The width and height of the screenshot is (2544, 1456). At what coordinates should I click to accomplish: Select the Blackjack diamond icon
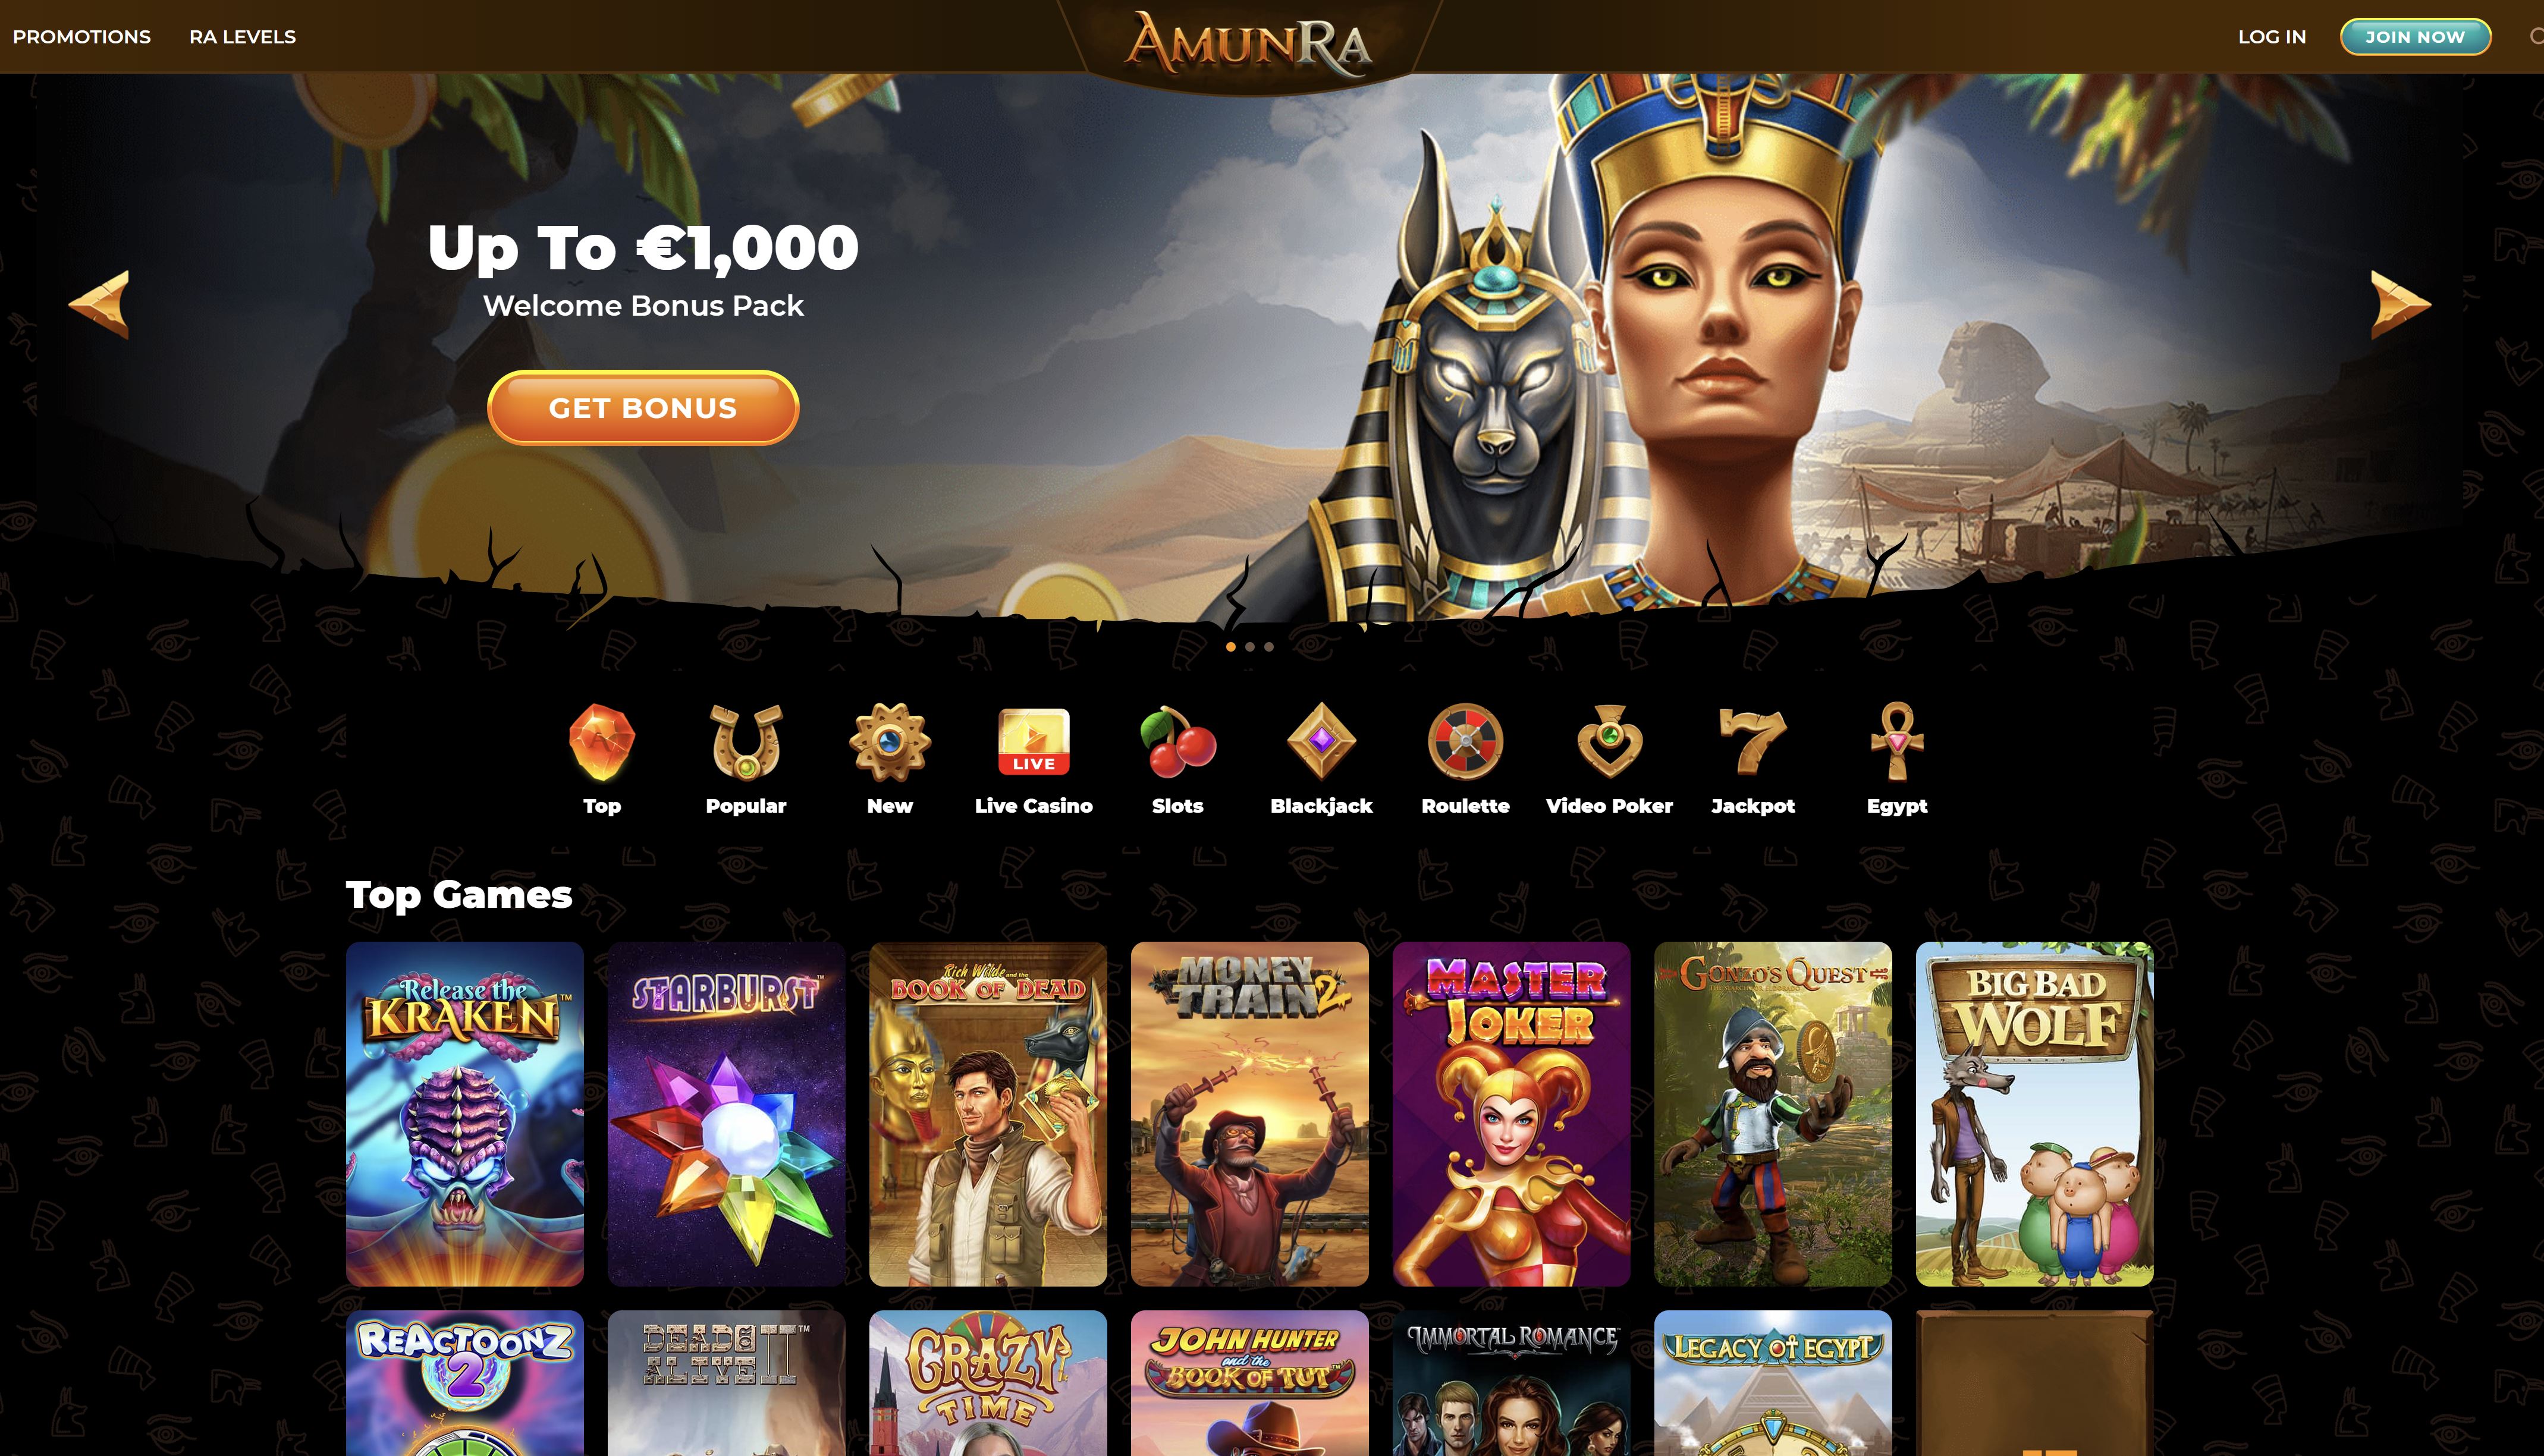tap(1321, 742)
